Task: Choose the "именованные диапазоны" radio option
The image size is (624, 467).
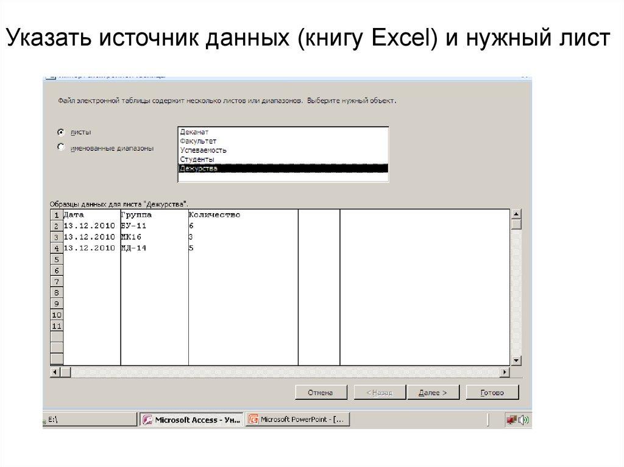Action: [61, 147]
